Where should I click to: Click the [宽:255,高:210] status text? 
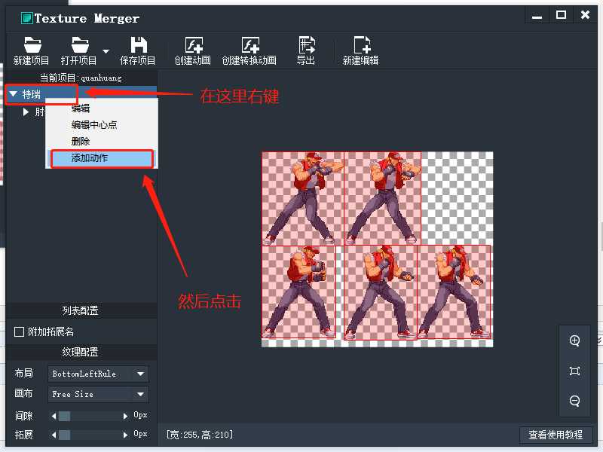200,435
